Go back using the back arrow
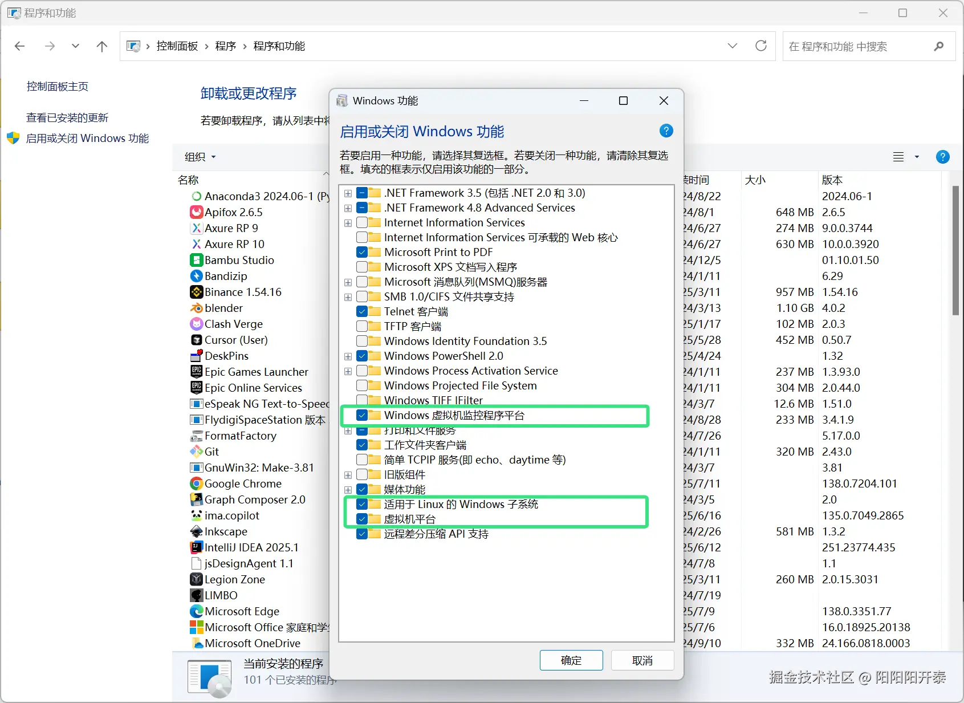This screenshot has height=703, width=964. click(20, 46)
